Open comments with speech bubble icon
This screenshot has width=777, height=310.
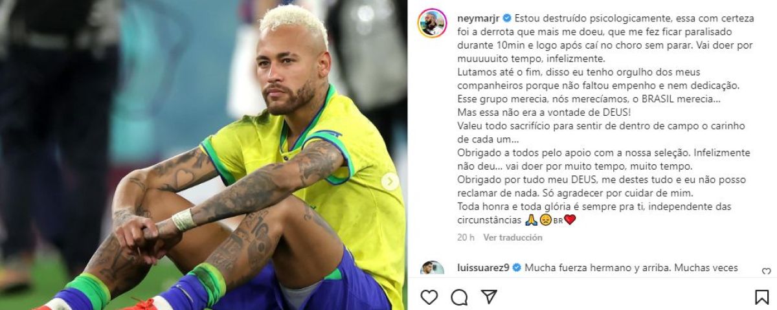pyautogui.click(x=459, y=297)
